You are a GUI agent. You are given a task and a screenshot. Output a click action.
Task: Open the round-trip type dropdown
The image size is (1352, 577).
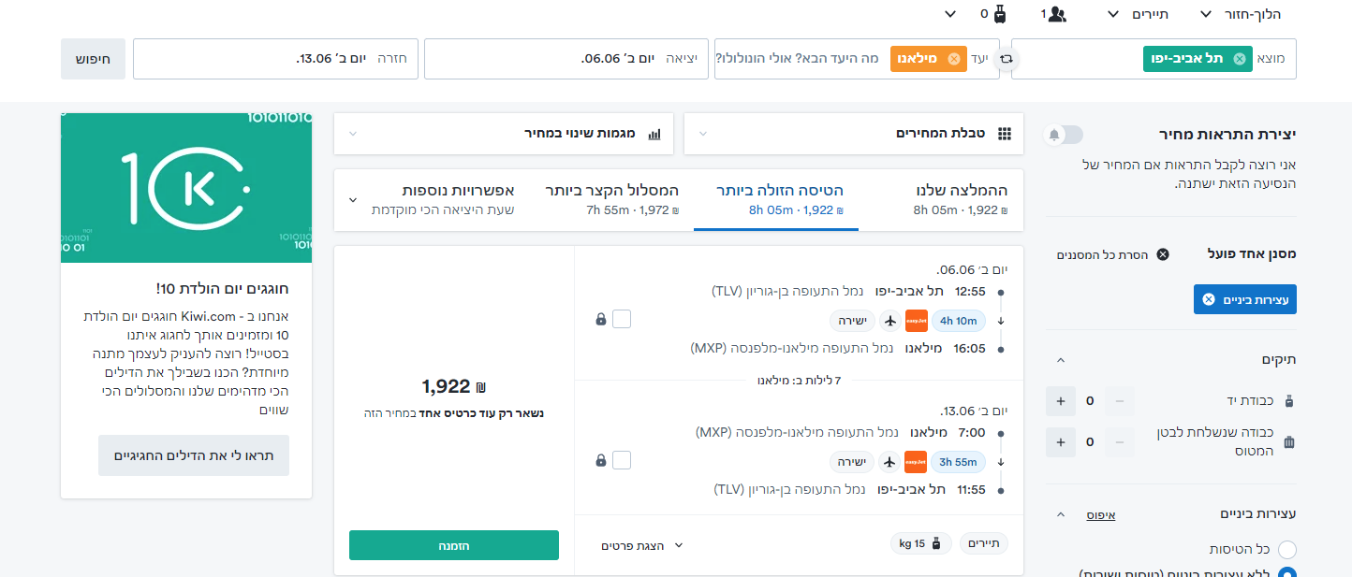1242,14
